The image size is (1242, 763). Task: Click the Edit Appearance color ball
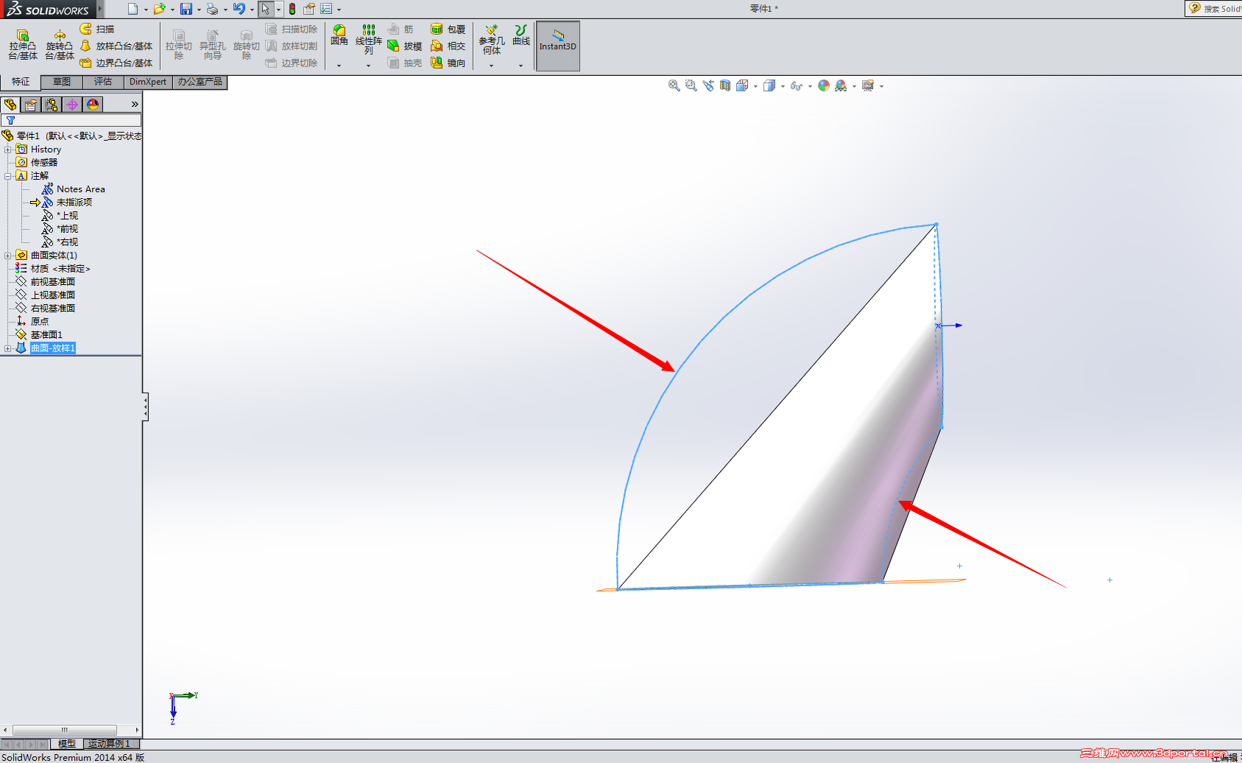point(824,85)
